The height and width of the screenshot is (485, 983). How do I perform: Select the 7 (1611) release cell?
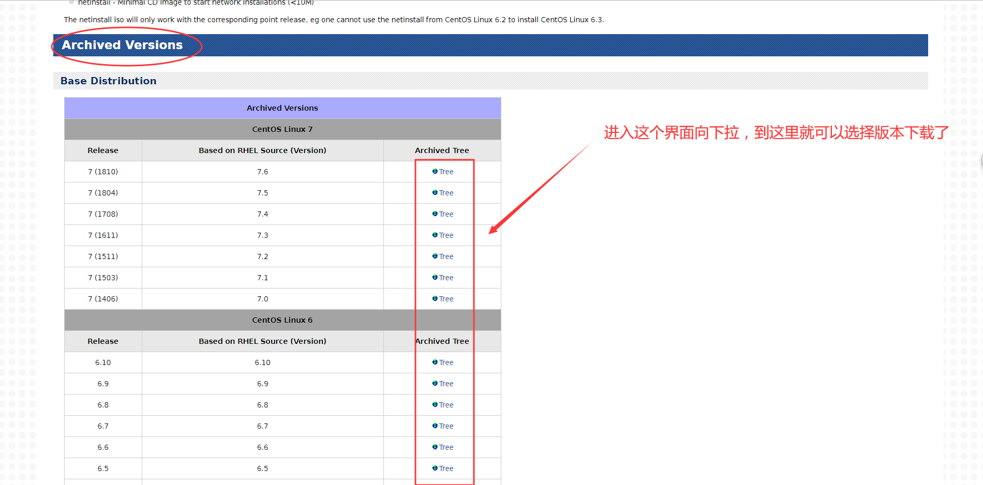(x=103, y=235)
